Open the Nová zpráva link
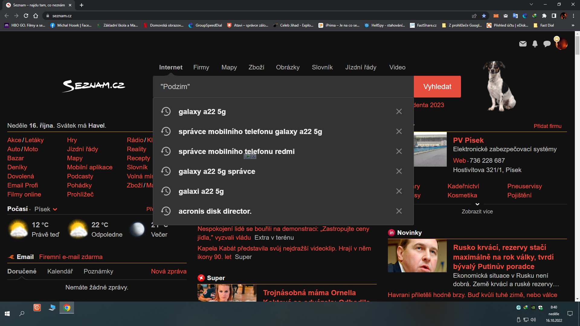This screenshot has height=326, width=580. 169,271
